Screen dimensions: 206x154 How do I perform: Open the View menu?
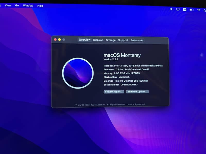[x=8, y=5]
